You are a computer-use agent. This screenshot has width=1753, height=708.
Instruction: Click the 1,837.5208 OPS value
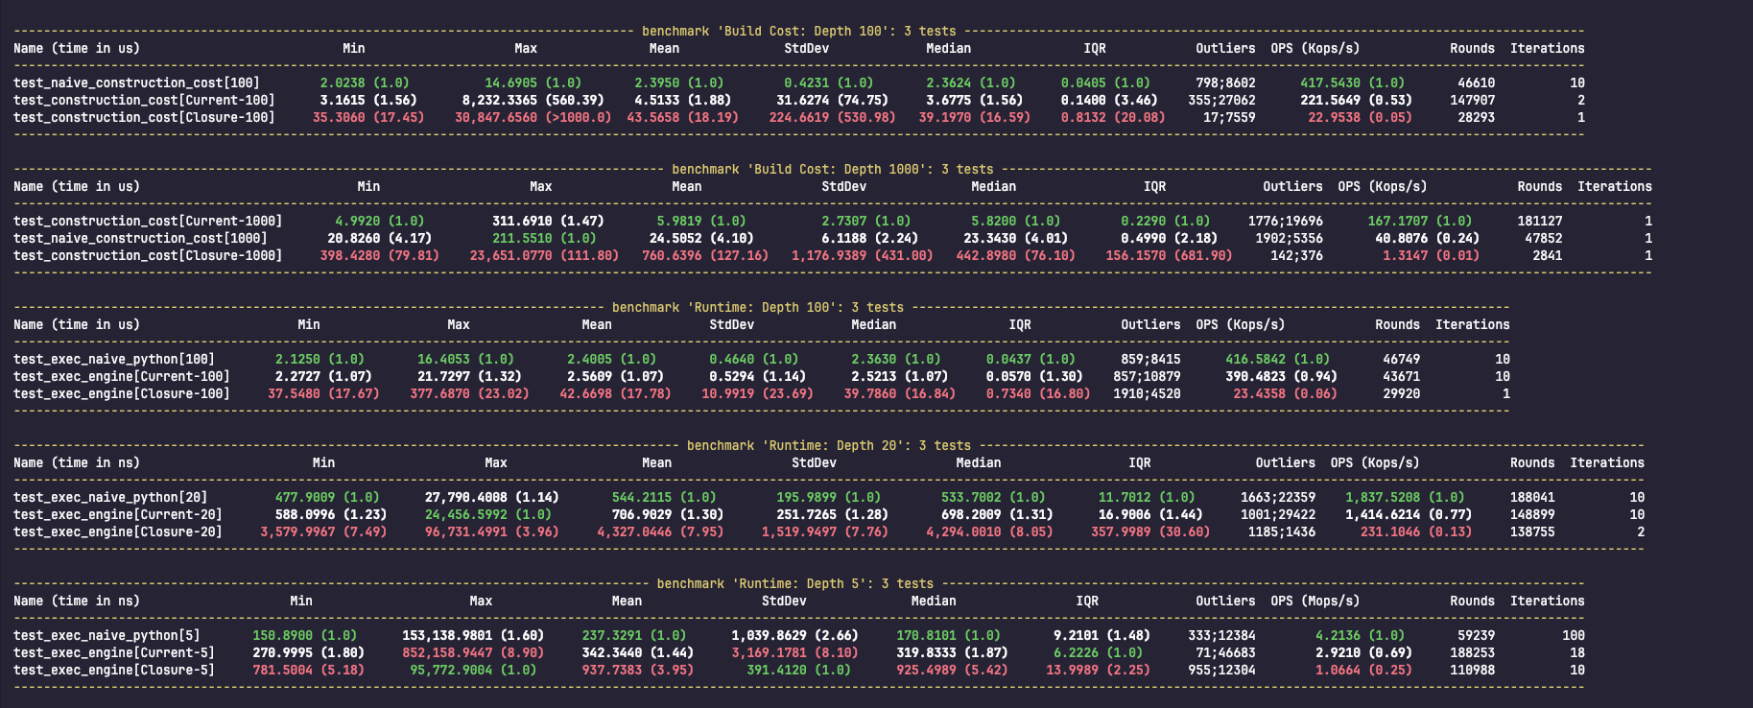1385,497
